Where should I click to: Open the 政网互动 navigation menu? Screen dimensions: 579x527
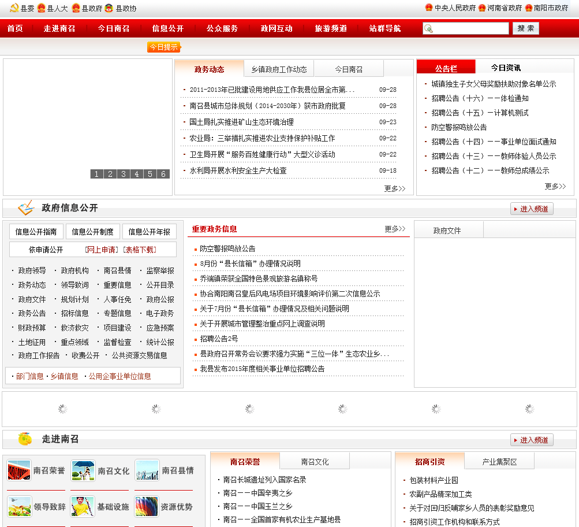click(277, 28)
